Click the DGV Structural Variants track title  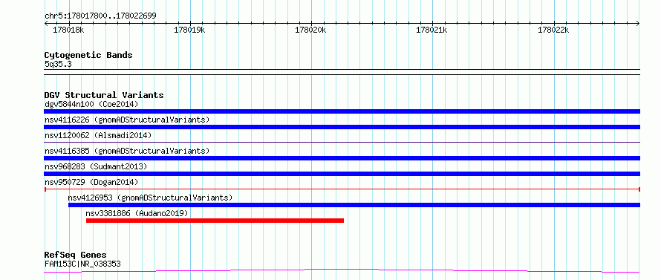point(104,95)
